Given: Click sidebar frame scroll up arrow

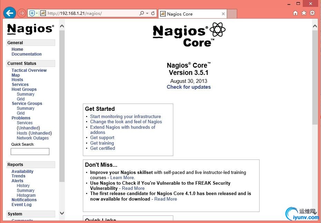Looking at the screenshot, I should tap(62, 26).
